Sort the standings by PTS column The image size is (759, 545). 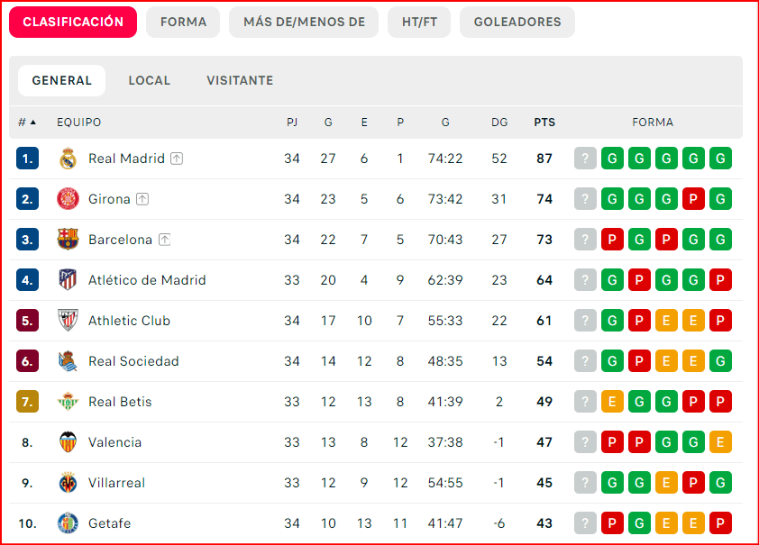coord(544,123)
